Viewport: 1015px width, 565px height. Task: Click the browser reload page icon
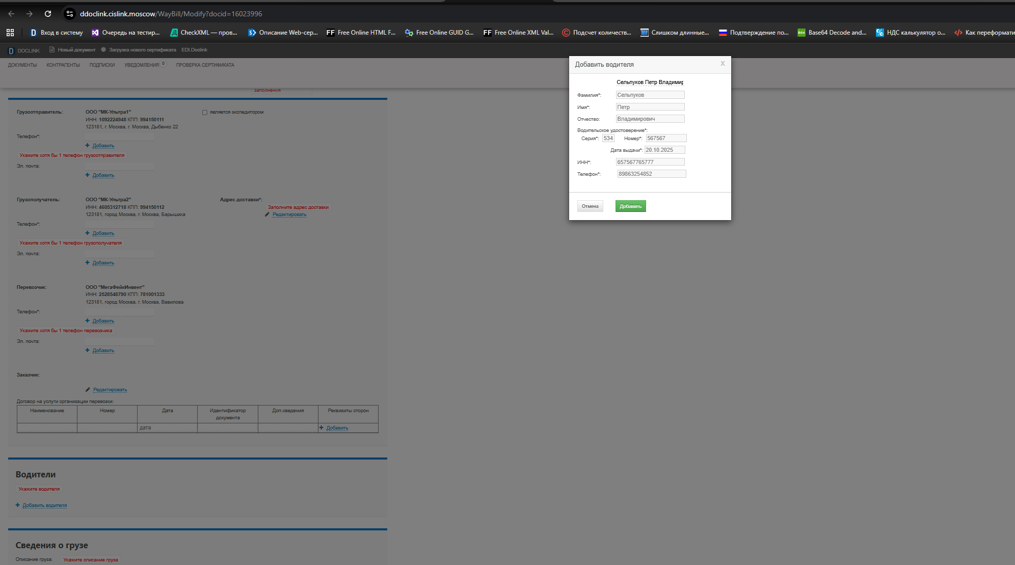[x=48, y=14]
